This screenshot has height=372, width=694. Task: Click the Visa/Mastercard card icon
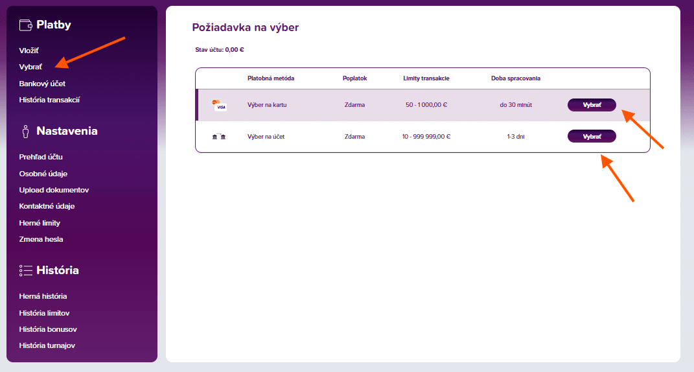(219, 105)
